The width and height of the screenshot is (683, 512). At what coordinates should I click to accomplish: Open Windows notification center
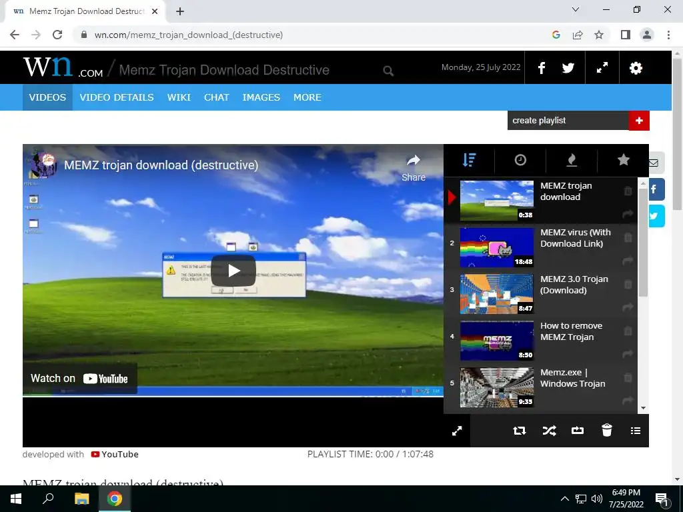(x=662, y=499)
